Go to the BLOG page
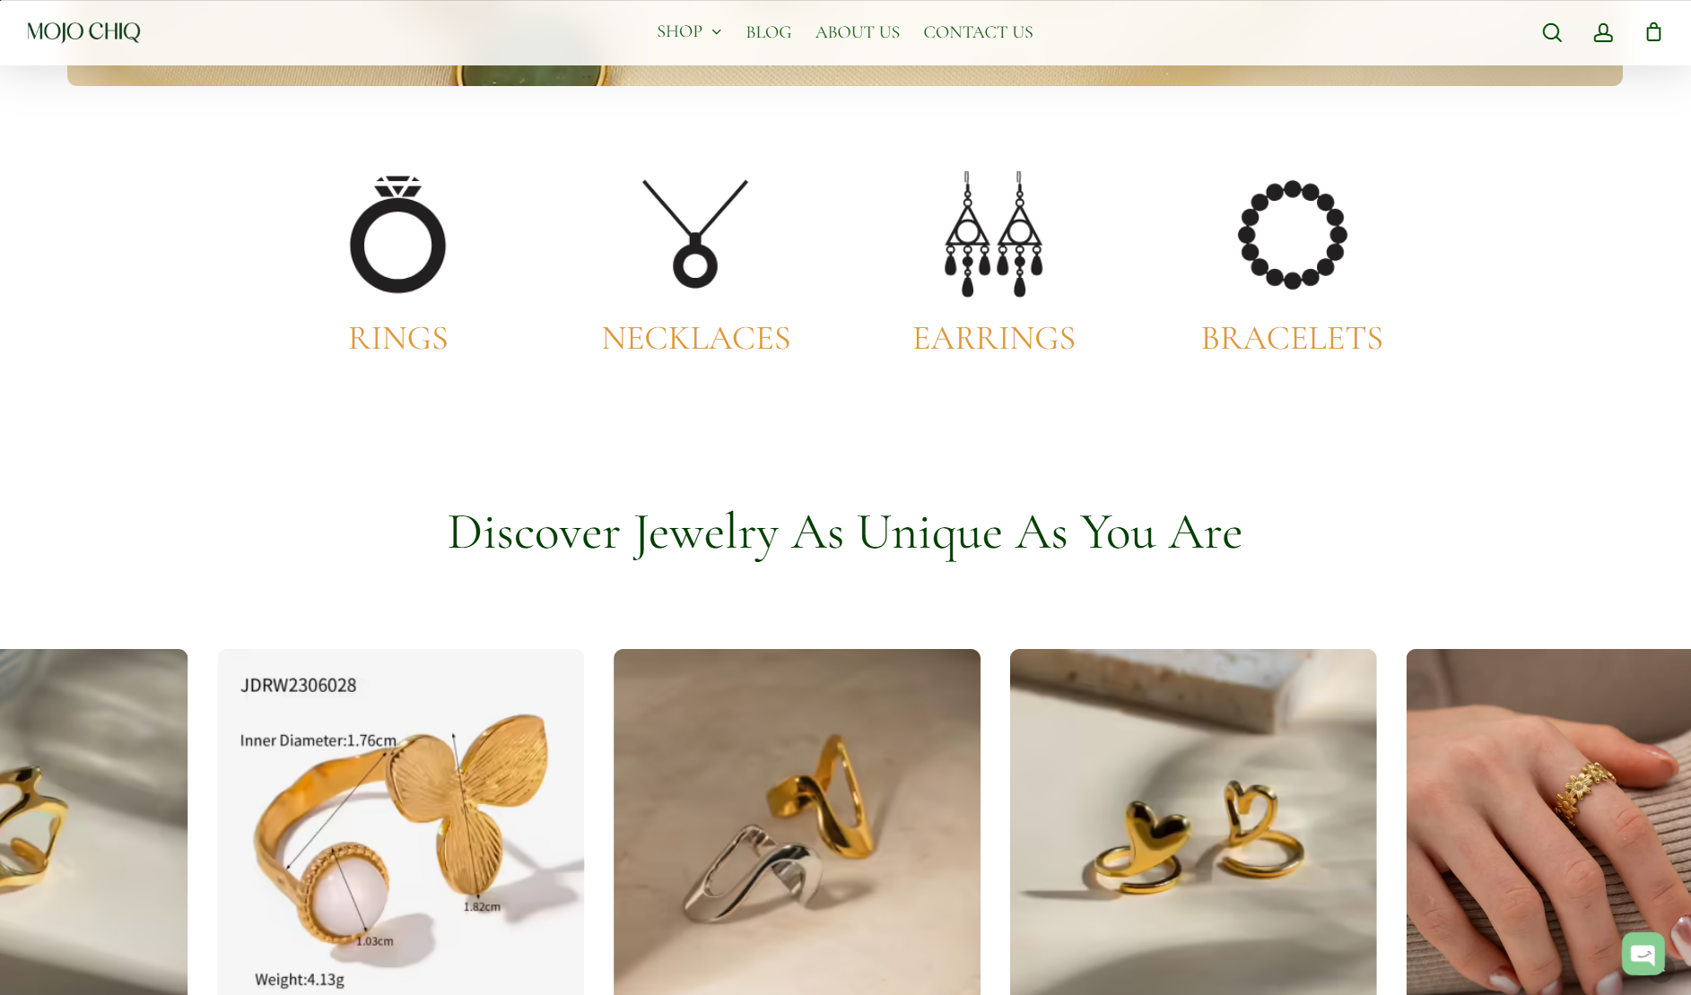Screen dimensions: 1691x995 769,32
